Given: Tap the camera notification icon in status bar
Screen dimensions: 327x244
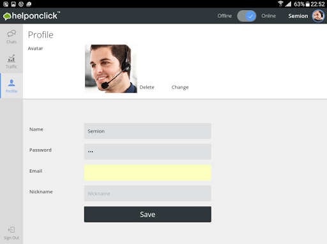Looking at the screenshot, I should point(29,4).
